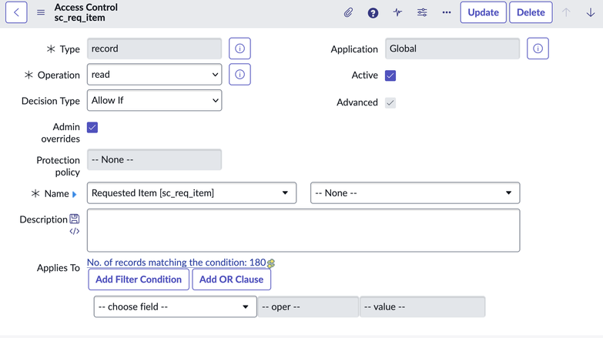Image resolution: width=603 pixels, height=338 pixels.
Task: Open the matching records count link
Action: (176, 263)
